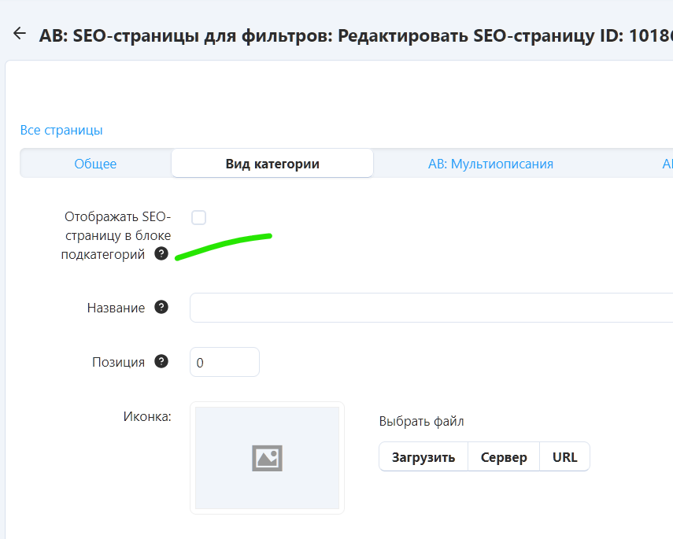Choose file from Сервер button
This screenshot has width=673, height=539.
pos(504,457)
